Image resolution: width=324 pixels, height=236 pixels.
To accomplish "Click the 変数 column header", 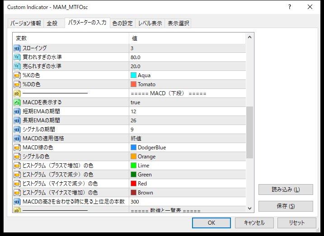I will pyautogui.click(x=71, y=38).
